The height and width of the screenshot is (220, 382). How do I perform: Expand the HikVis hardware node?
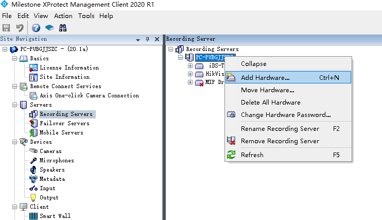[x=190, y=74]
